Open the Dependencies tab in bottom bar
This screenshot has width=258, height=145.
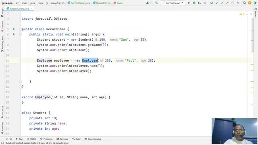(x=93, y=139)
